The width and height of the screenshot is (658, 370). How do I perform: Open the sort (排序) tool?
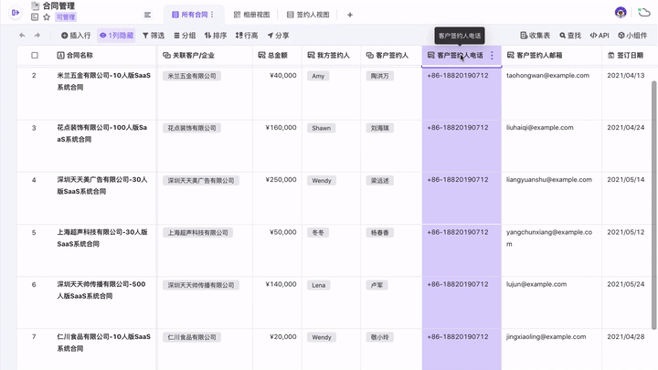point(215,36)
